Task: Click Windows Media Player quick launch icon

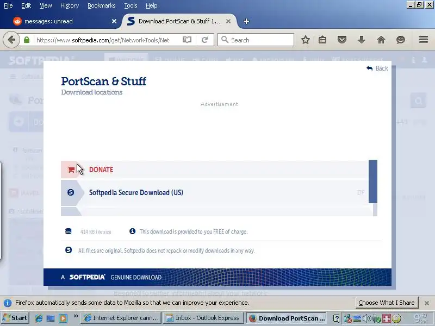Action: click(x=63, y=318)
